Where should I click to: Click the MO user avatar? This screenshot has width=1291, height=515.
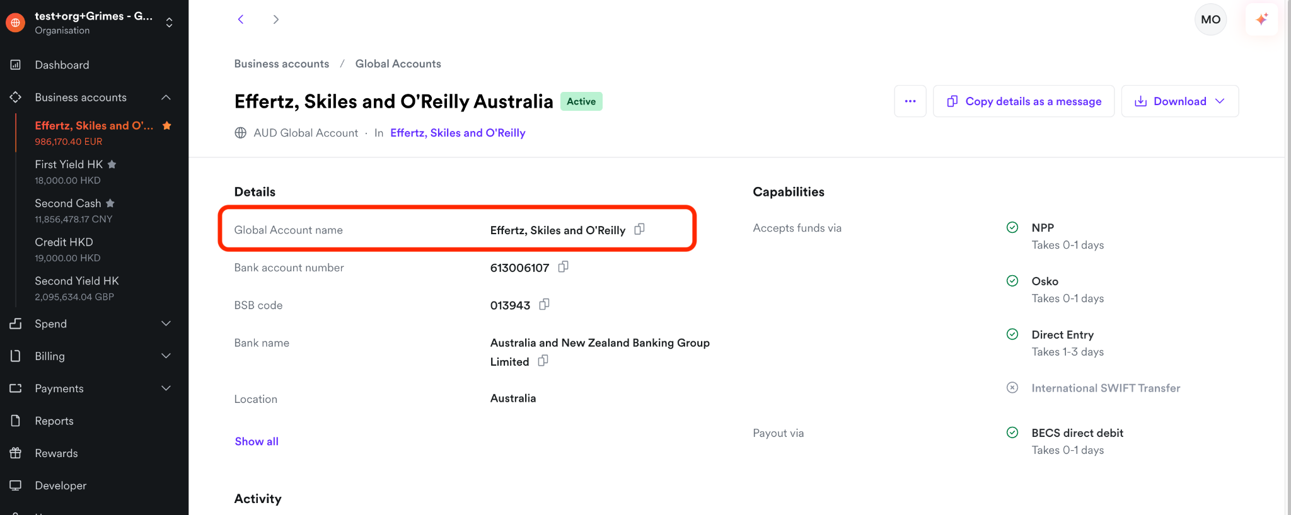pyautogui.click(x=1210, y=20)
